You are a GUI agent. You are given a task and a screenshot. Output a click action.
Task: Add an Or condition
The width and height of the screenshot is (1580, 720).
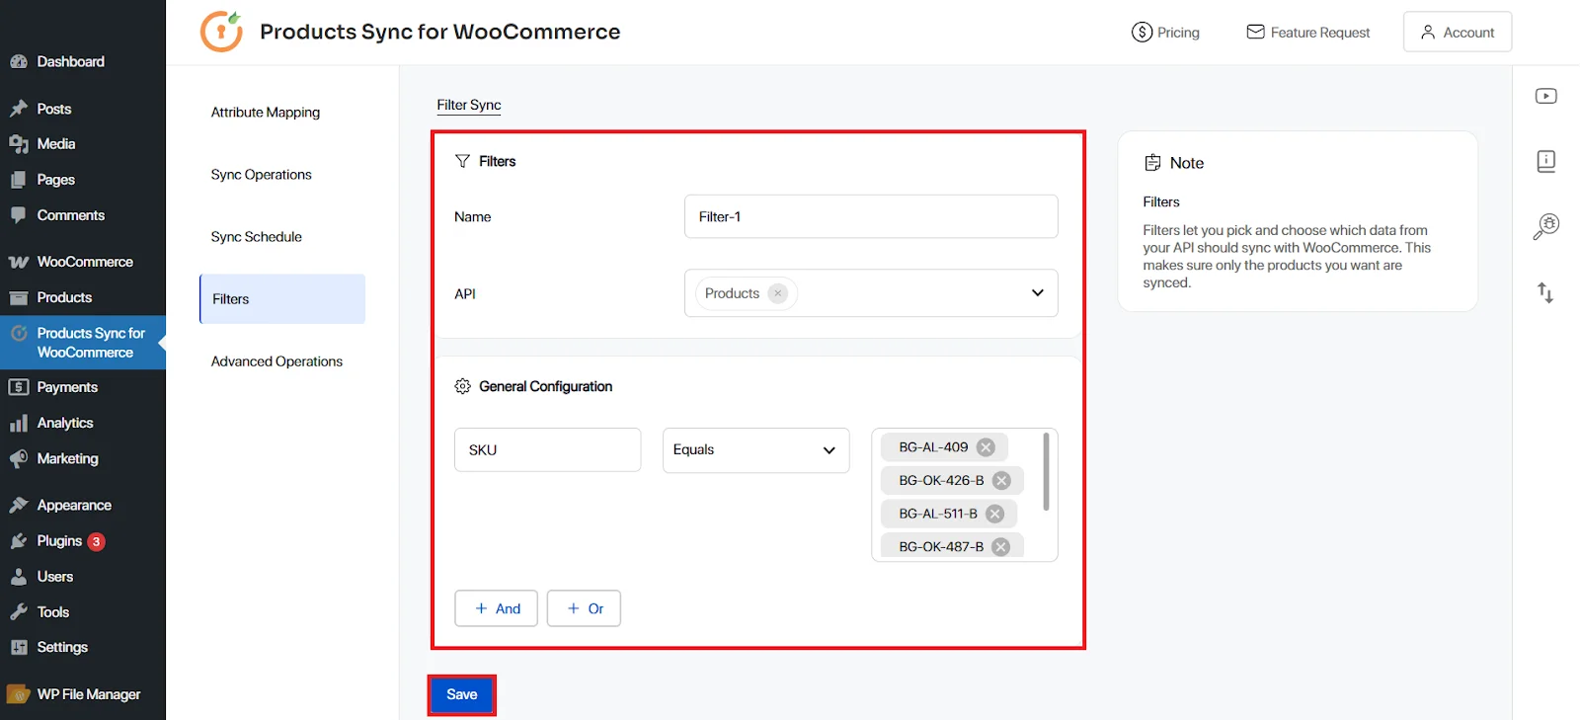pyautogui.click(x=584, y=608)
